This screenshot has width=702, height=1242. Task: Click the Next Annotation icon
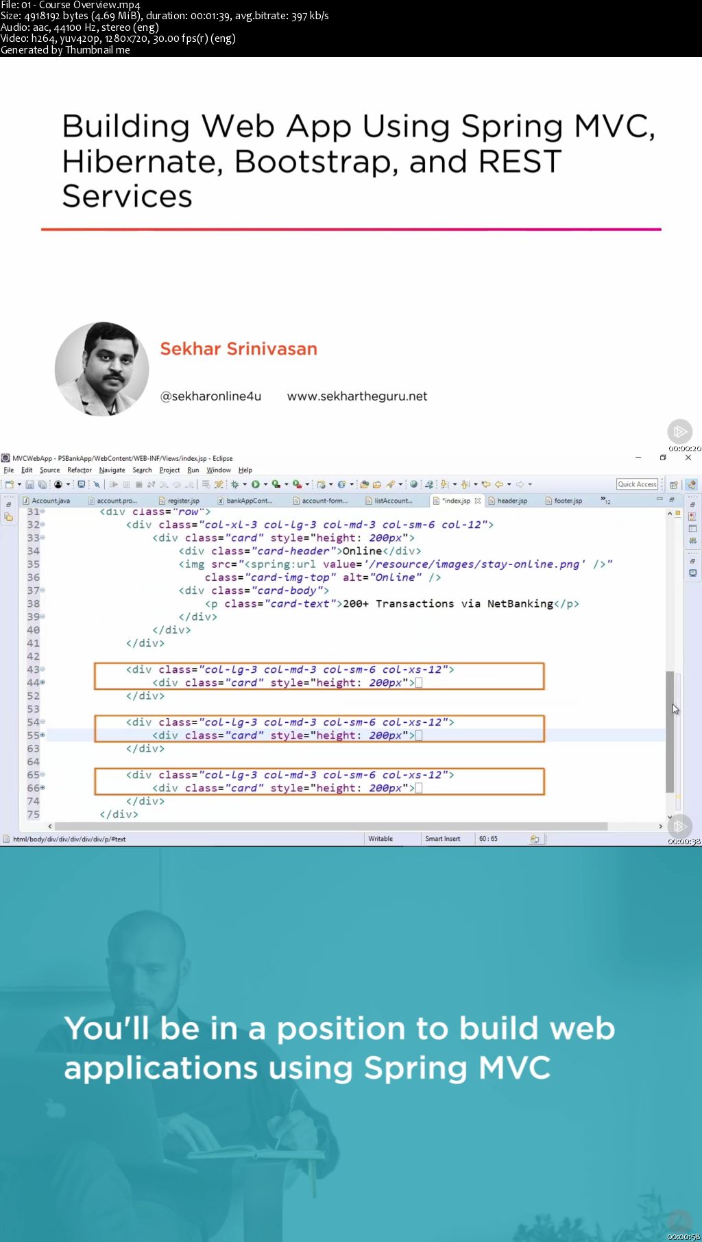pos(444,484)
